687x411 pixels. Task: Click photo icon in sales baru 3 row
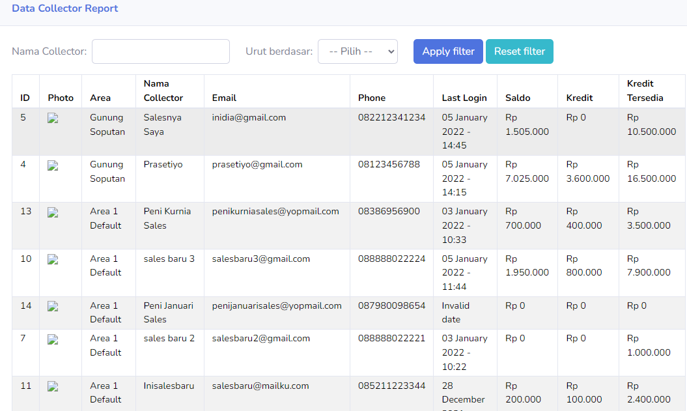pyautogui.click(x=53, y=259)
